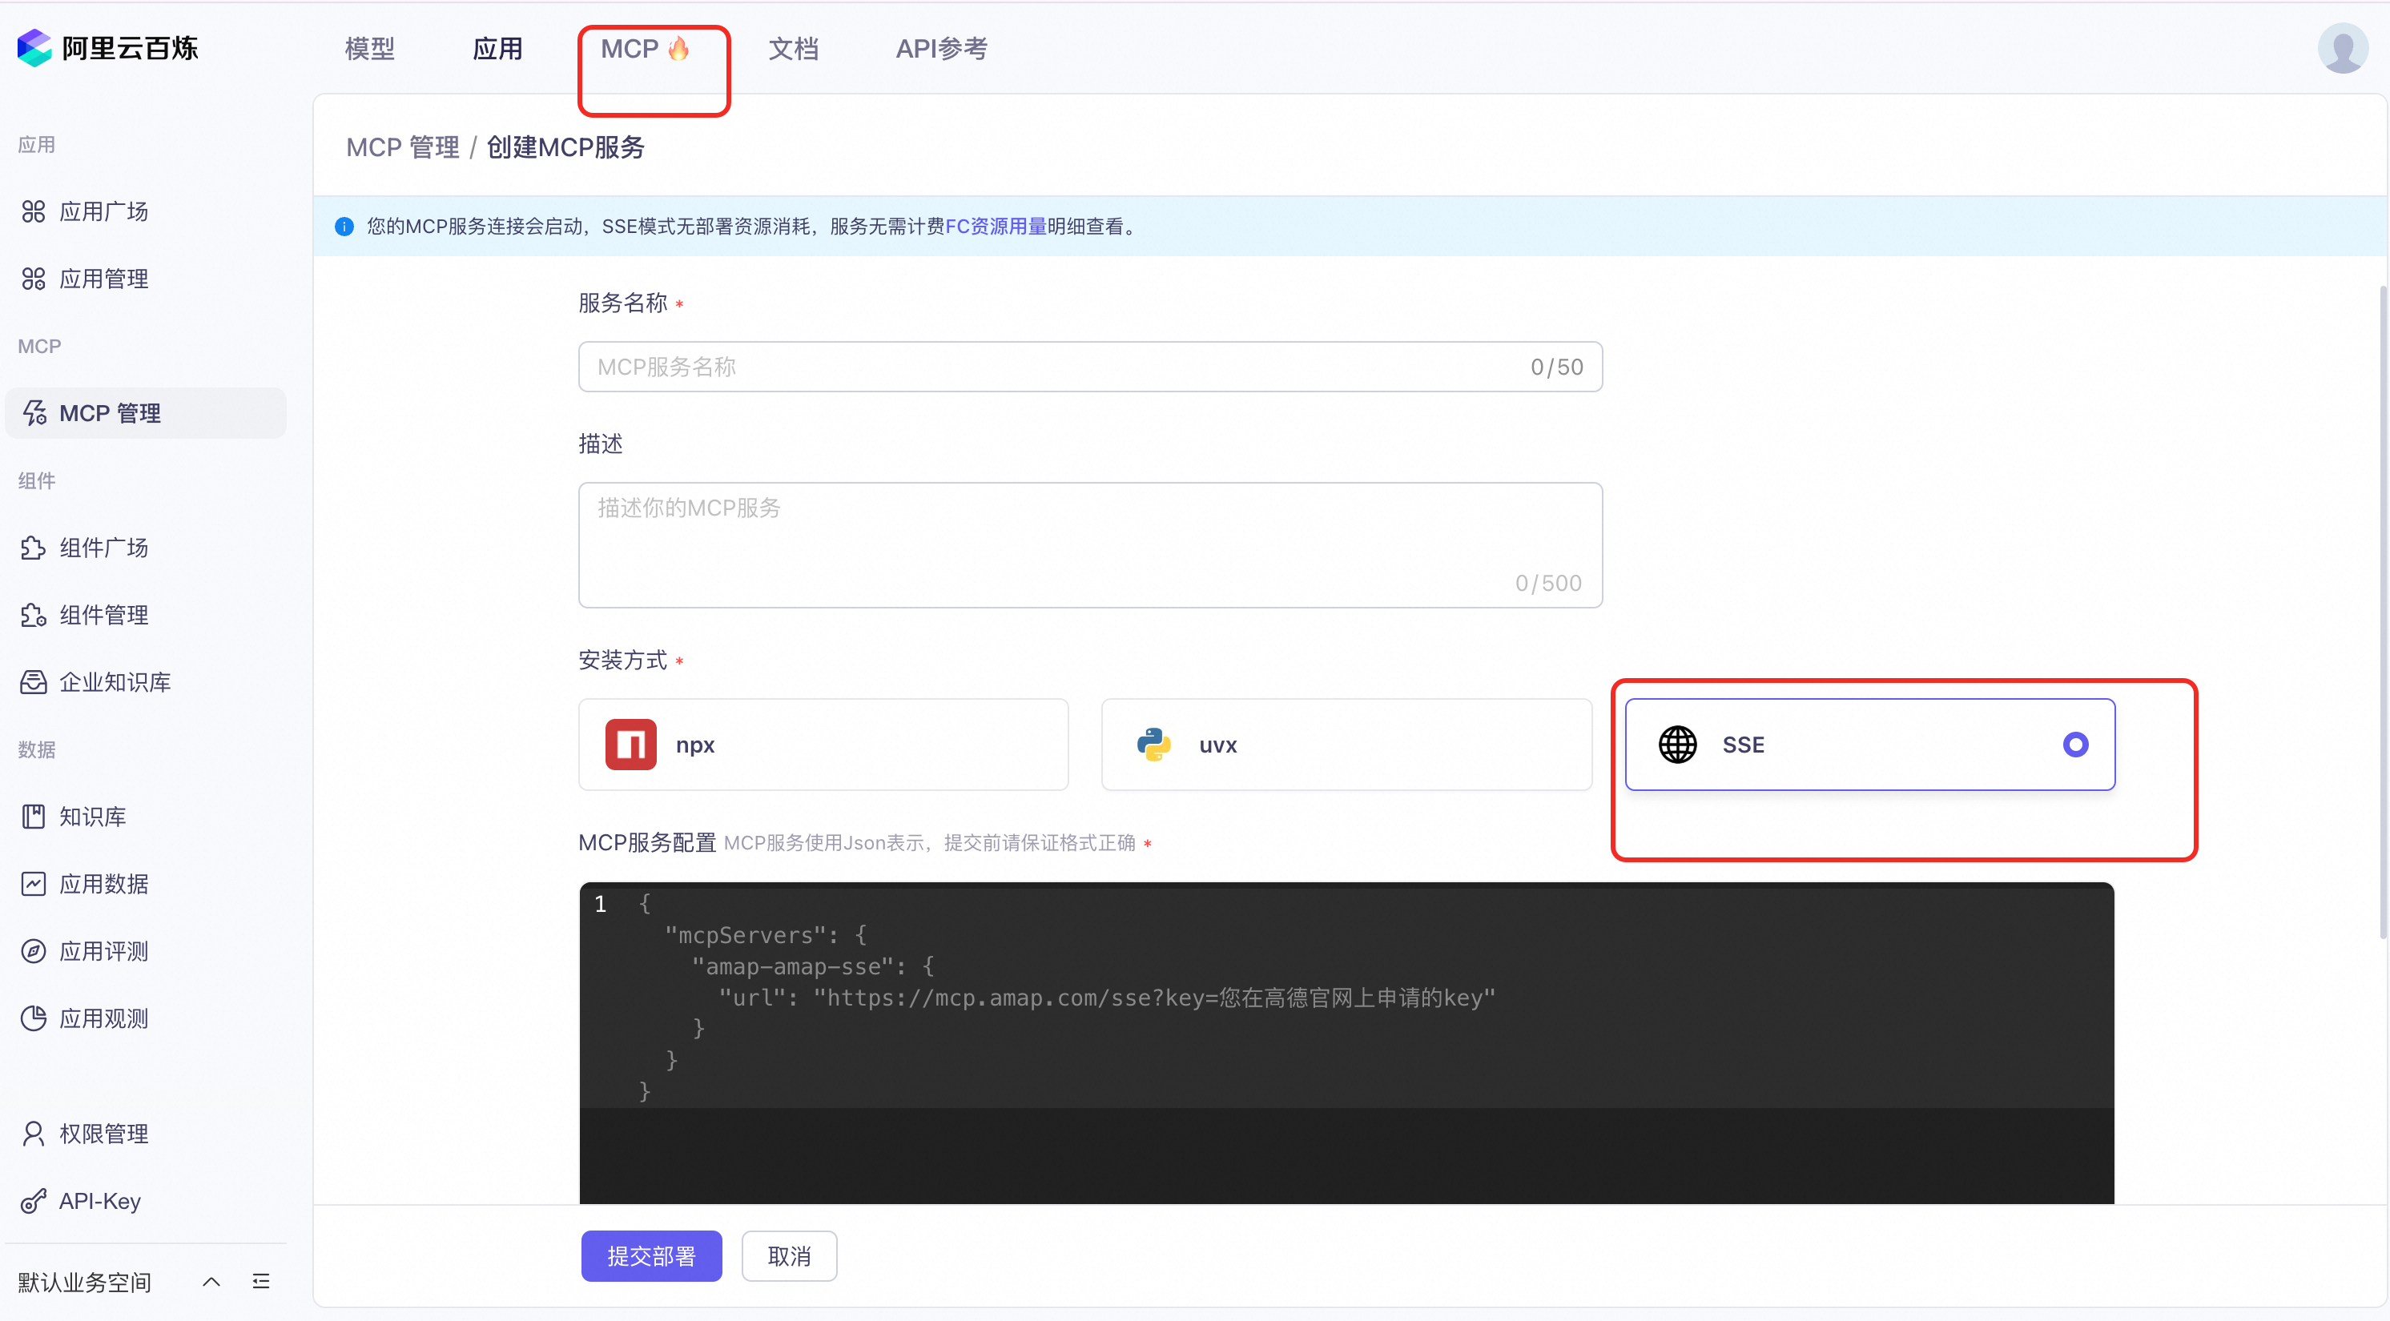Collapse sidebar with menu fold icon
2390x1321 pixels.
[x=261, y=1281]
